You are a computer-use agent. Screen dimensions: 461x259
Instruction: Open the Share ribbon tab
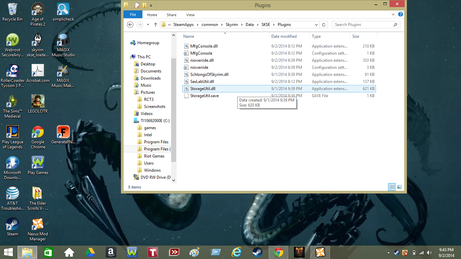pyautogui.click(x=171, y=15)
